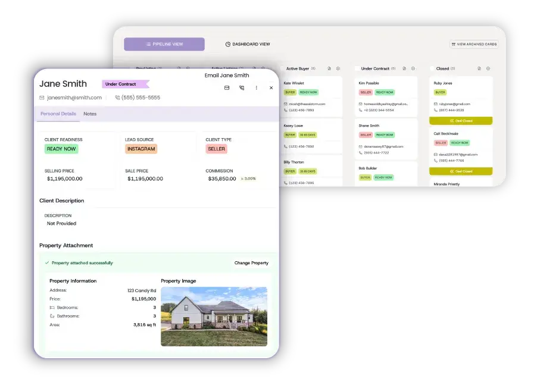Switch to the Personal Details tab

[58, 114]
